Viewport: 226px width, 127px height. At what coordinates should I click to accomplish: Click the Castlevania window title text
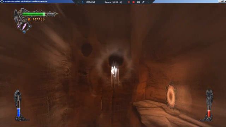click(25, 1)
